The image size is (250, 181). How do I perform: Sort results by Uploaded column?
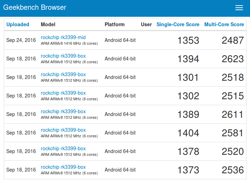click(x=18, y=24)
